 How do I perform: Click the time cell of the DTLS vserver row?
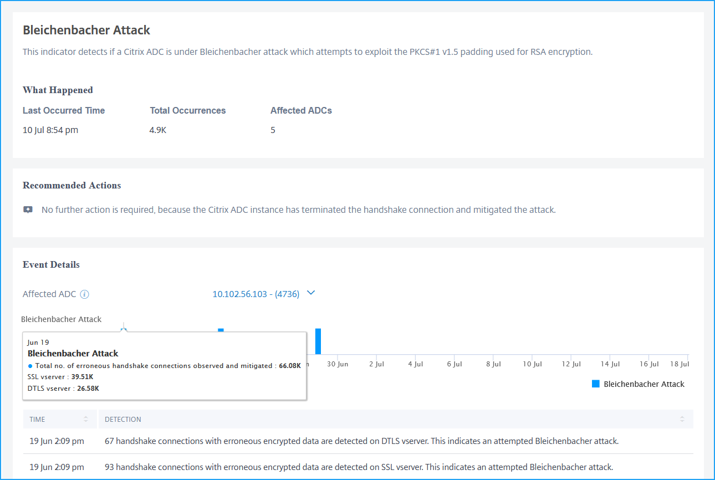(x=57, y=441)
